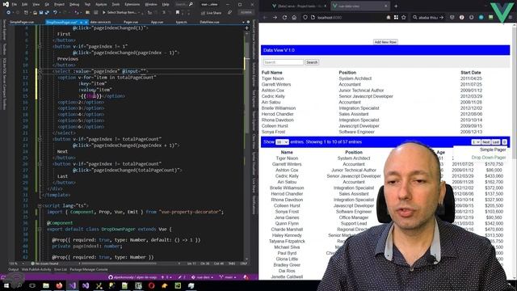Viewport: 517px width, 291px height.
Task: Click Tiger Nixon in the upper table
Action: click(272, 78)
